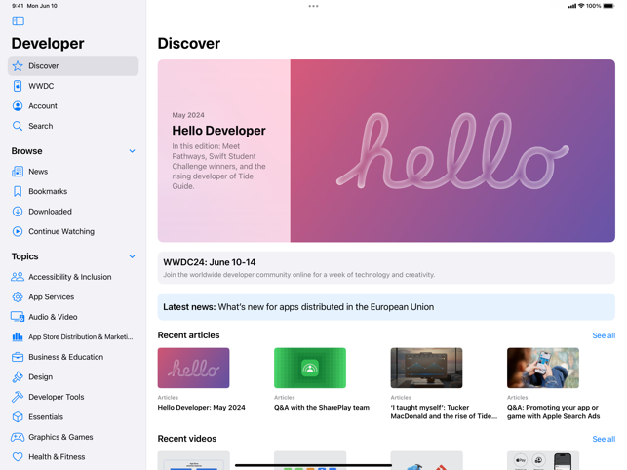Open News under Browse
The height and width of the screenshot is (470, 627).
(x=73, y=172)
